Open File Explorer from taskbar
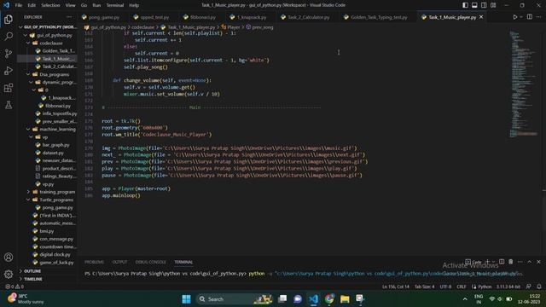 [x=345, y=299]
